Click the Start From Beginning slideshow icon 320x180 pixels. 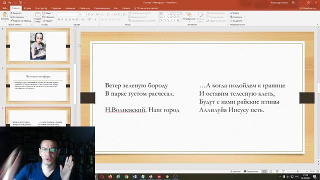20,2
